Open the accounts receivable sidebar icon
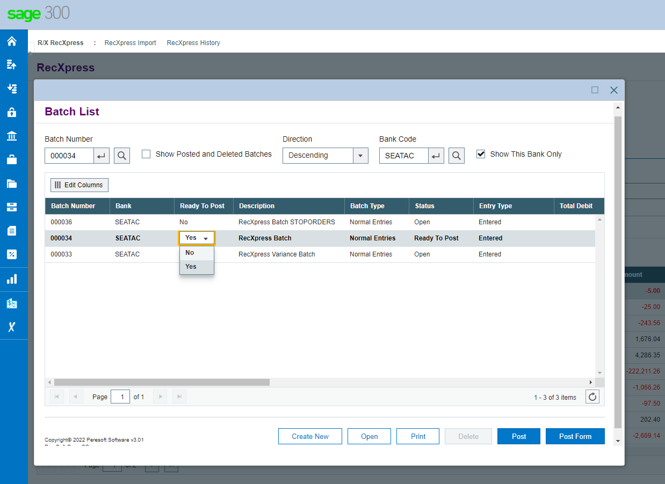 point(12,89)
